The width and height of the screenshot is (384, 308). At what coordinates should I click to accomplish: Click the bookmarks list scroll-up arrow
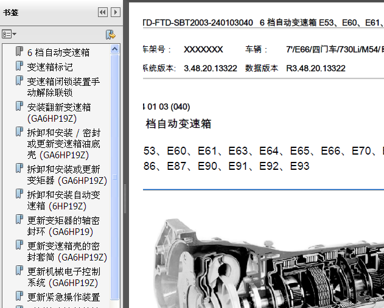114,49
